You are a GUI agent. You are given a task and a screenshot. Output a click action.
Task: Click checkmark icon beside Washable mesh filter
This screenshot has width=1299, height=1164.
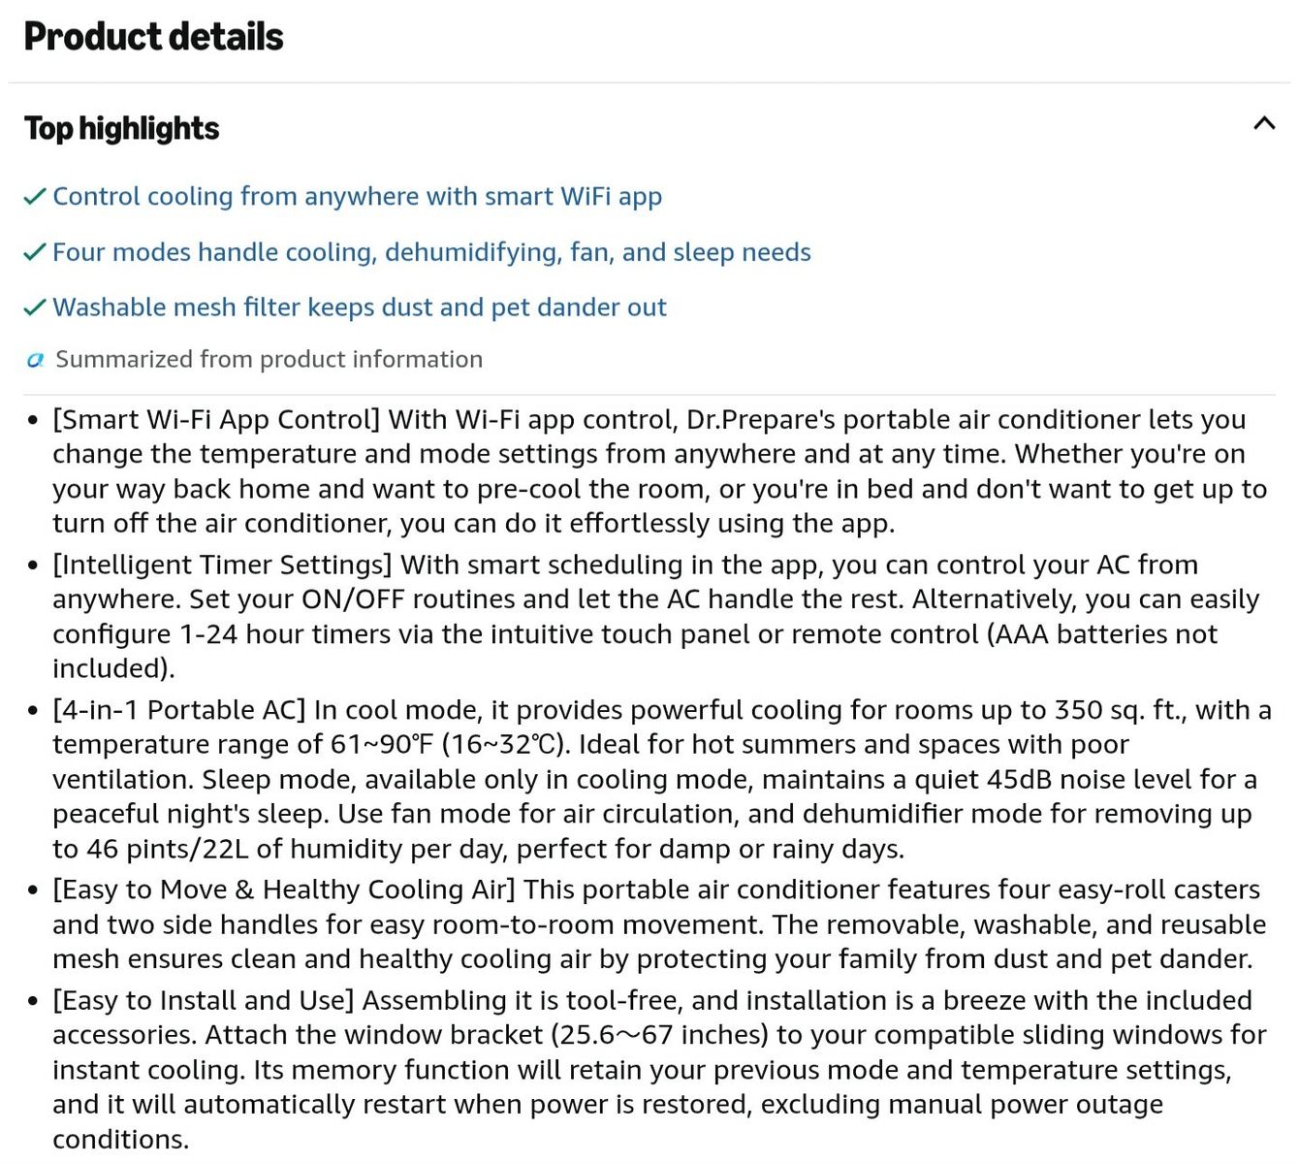[x=35, y=307]
